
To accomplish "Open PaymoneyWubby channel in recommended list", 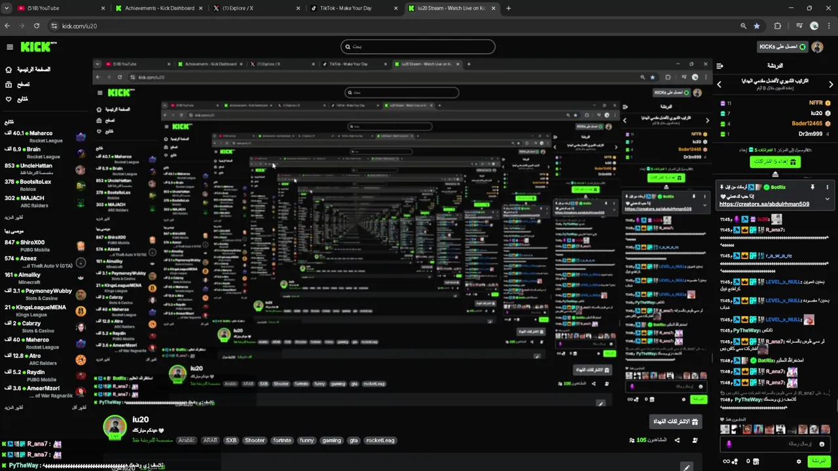I will pyautogui.click(x=45, y=294).
